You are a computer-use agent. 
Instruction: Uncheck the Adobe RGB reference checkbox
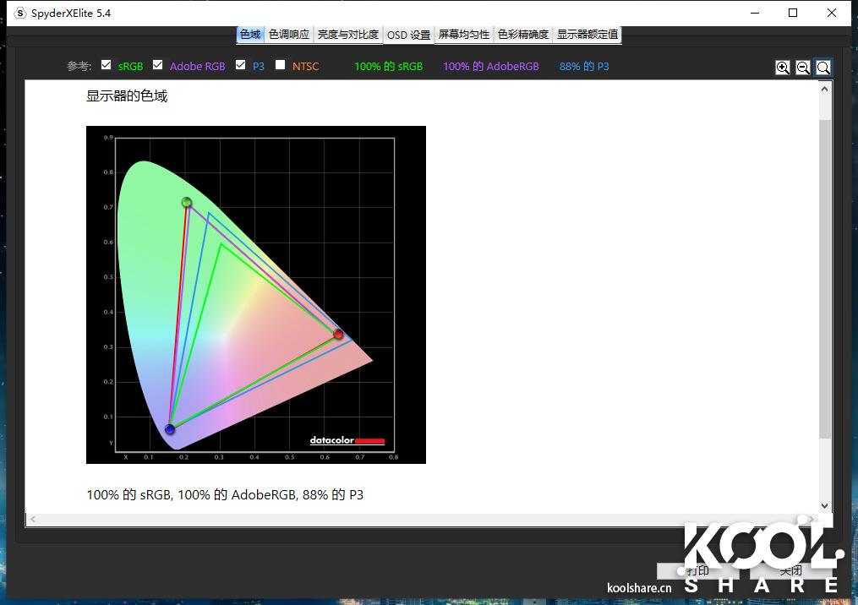pos(157,65)
